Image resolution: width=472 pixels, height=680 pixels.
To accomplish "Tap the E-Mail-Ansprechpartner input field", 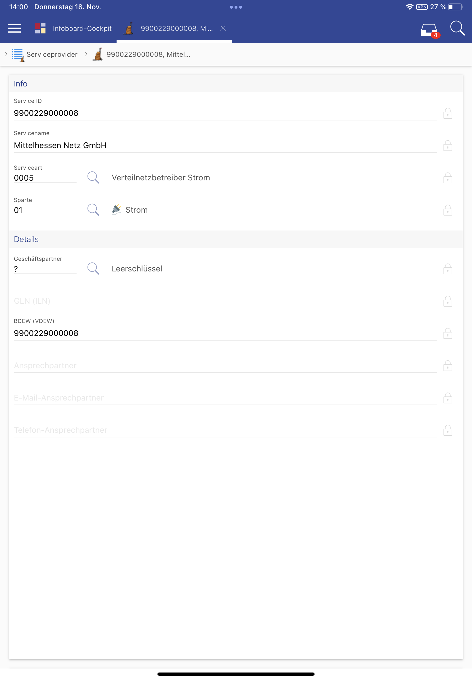I will 225,398.
